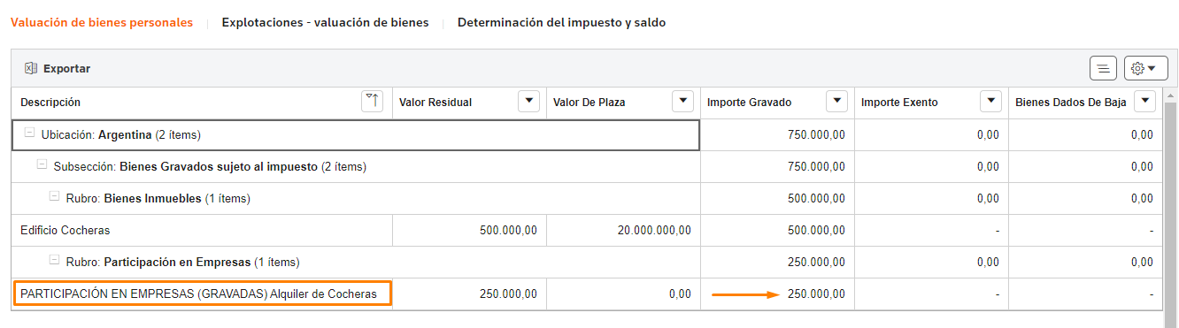Switch to Explotaciones - valuación de bienes tab
This screenshot has height=328, width=1179.
click(325, 23)
